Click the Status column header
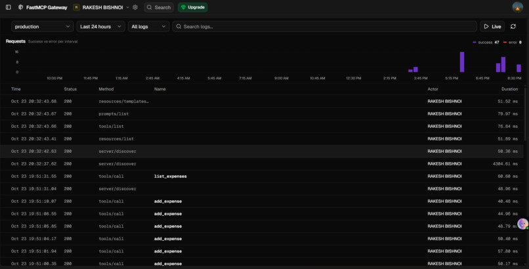The image size is (529, 269). (70, 89)
